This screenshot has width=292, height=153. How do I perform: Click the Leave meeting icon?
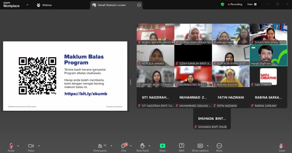(x=282, y=146)
